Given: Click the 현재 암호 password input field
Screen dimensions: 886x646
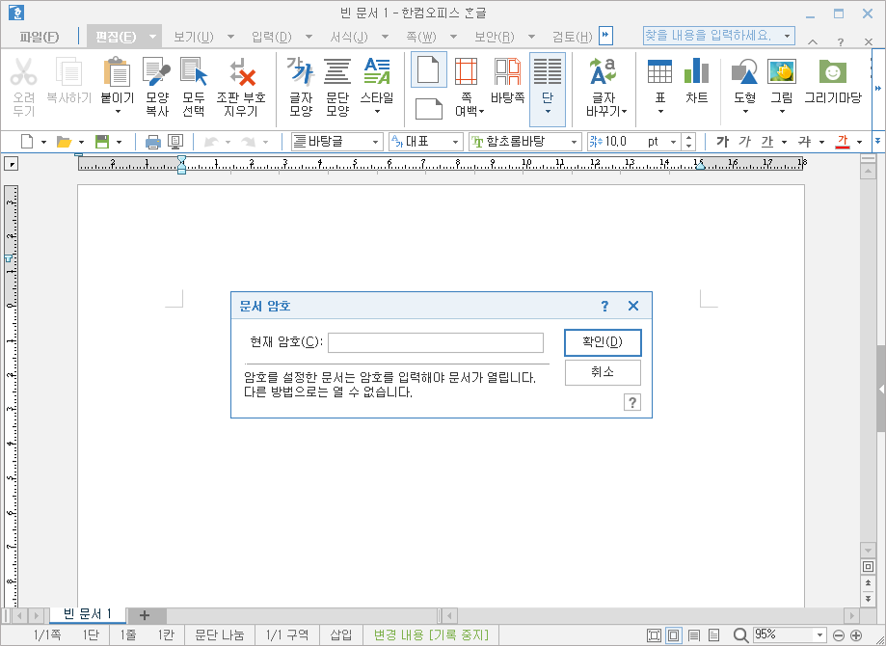Looking at the screenshot, I should click(x=436, y=342).
